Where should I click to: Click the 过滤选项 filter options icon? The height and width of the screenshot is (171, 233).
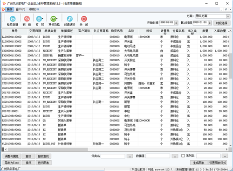pos(69,19)
